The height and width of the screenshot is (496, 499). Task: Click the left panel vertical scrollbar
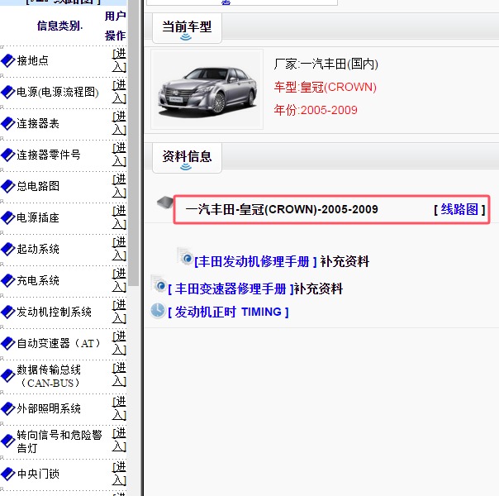tap(135, 143)
